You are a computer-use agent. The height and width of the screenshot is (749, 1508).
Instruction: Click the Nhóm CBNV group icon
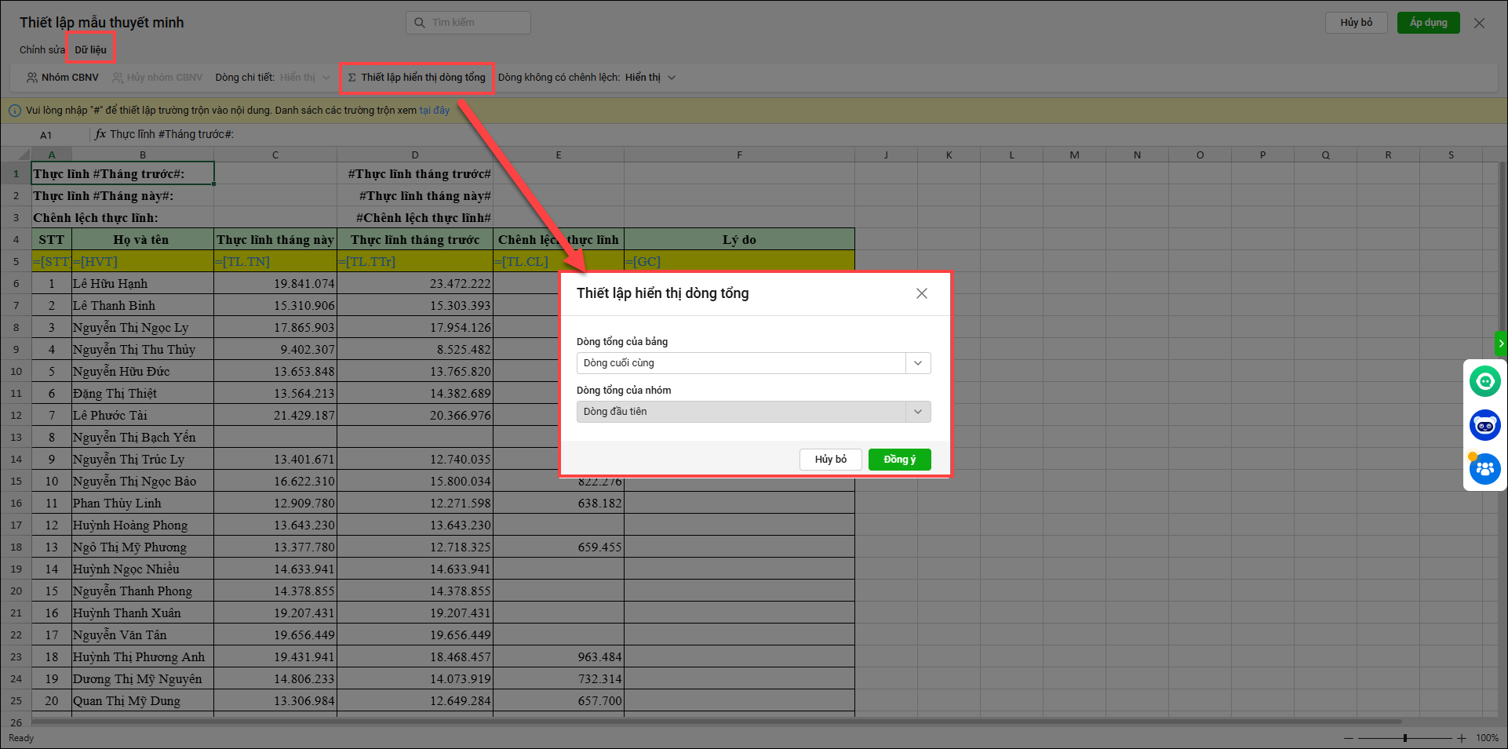coord(32,78)
